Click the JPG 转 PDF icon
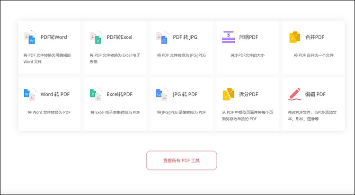Image resolution: width=355 pixels, height=195 pixels. click(x=162, y=94)
